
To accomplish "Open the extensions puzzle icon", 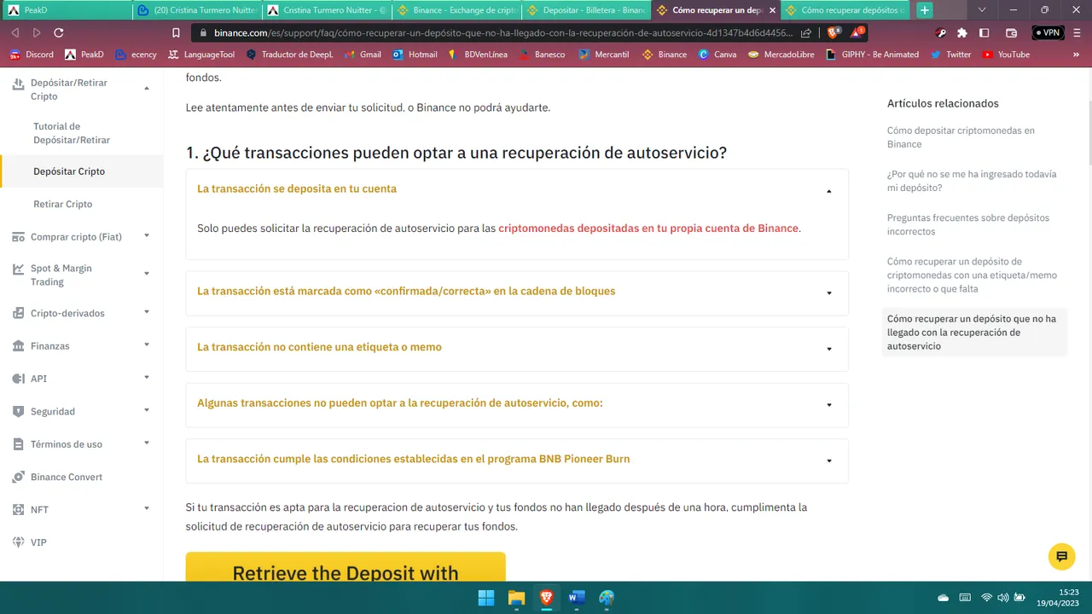I will coord(962,32).
